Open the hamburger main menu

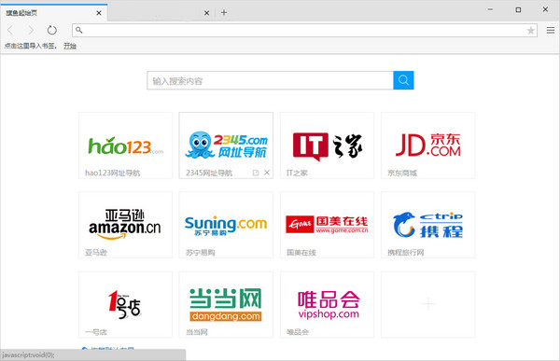[551, 31]
